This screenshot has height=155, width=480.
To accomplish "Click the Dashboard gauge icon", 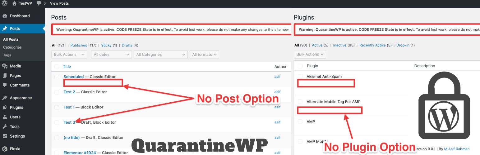I will [x=5, y=16].
